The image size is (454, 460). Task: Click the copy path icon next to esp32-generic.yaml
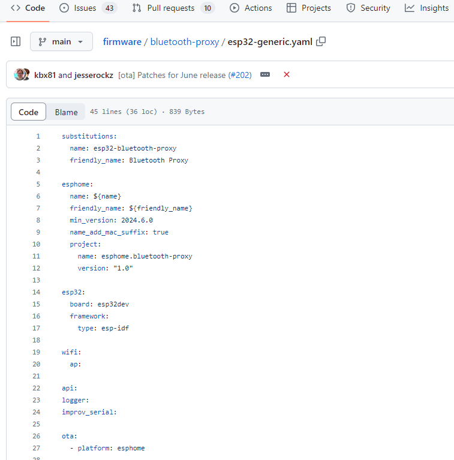coord(321,41)
